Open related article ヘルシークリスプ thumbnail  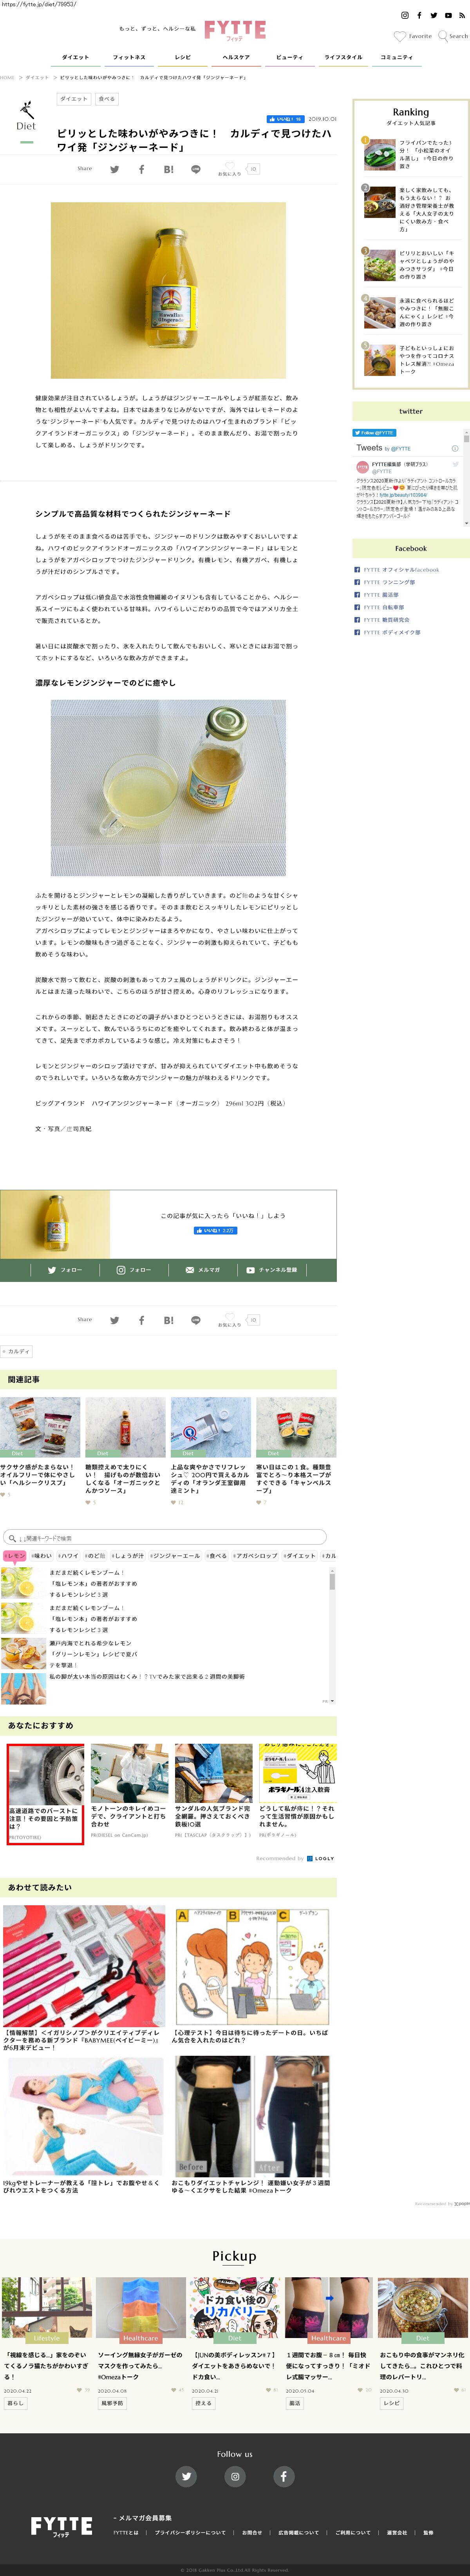[40, 1427]
